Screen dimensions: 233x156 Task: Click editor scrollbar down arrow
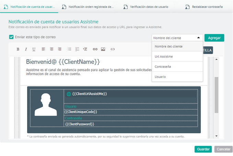(x=217, y=136)
